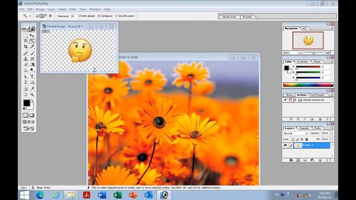Click the foreground color swatch in toolbox
Viewport: 356px width, 200px height.
pos(27,103)
